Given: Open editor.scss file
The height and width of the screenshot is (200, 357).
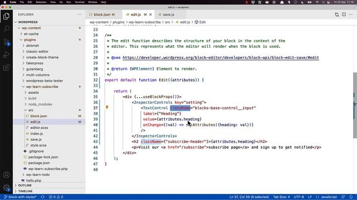Looking at the screenshot, I should coord(49,128).
